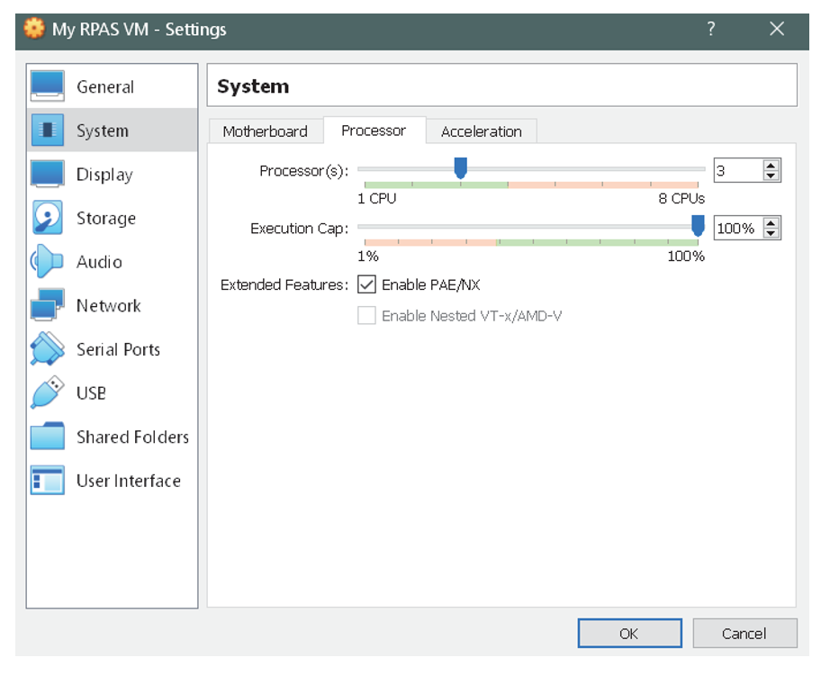Disable the Enable PAE/NX checkbox
Image resolution: width=830 pixels, height=676 pixels.
pyautogui.click(x=366, y=284)
